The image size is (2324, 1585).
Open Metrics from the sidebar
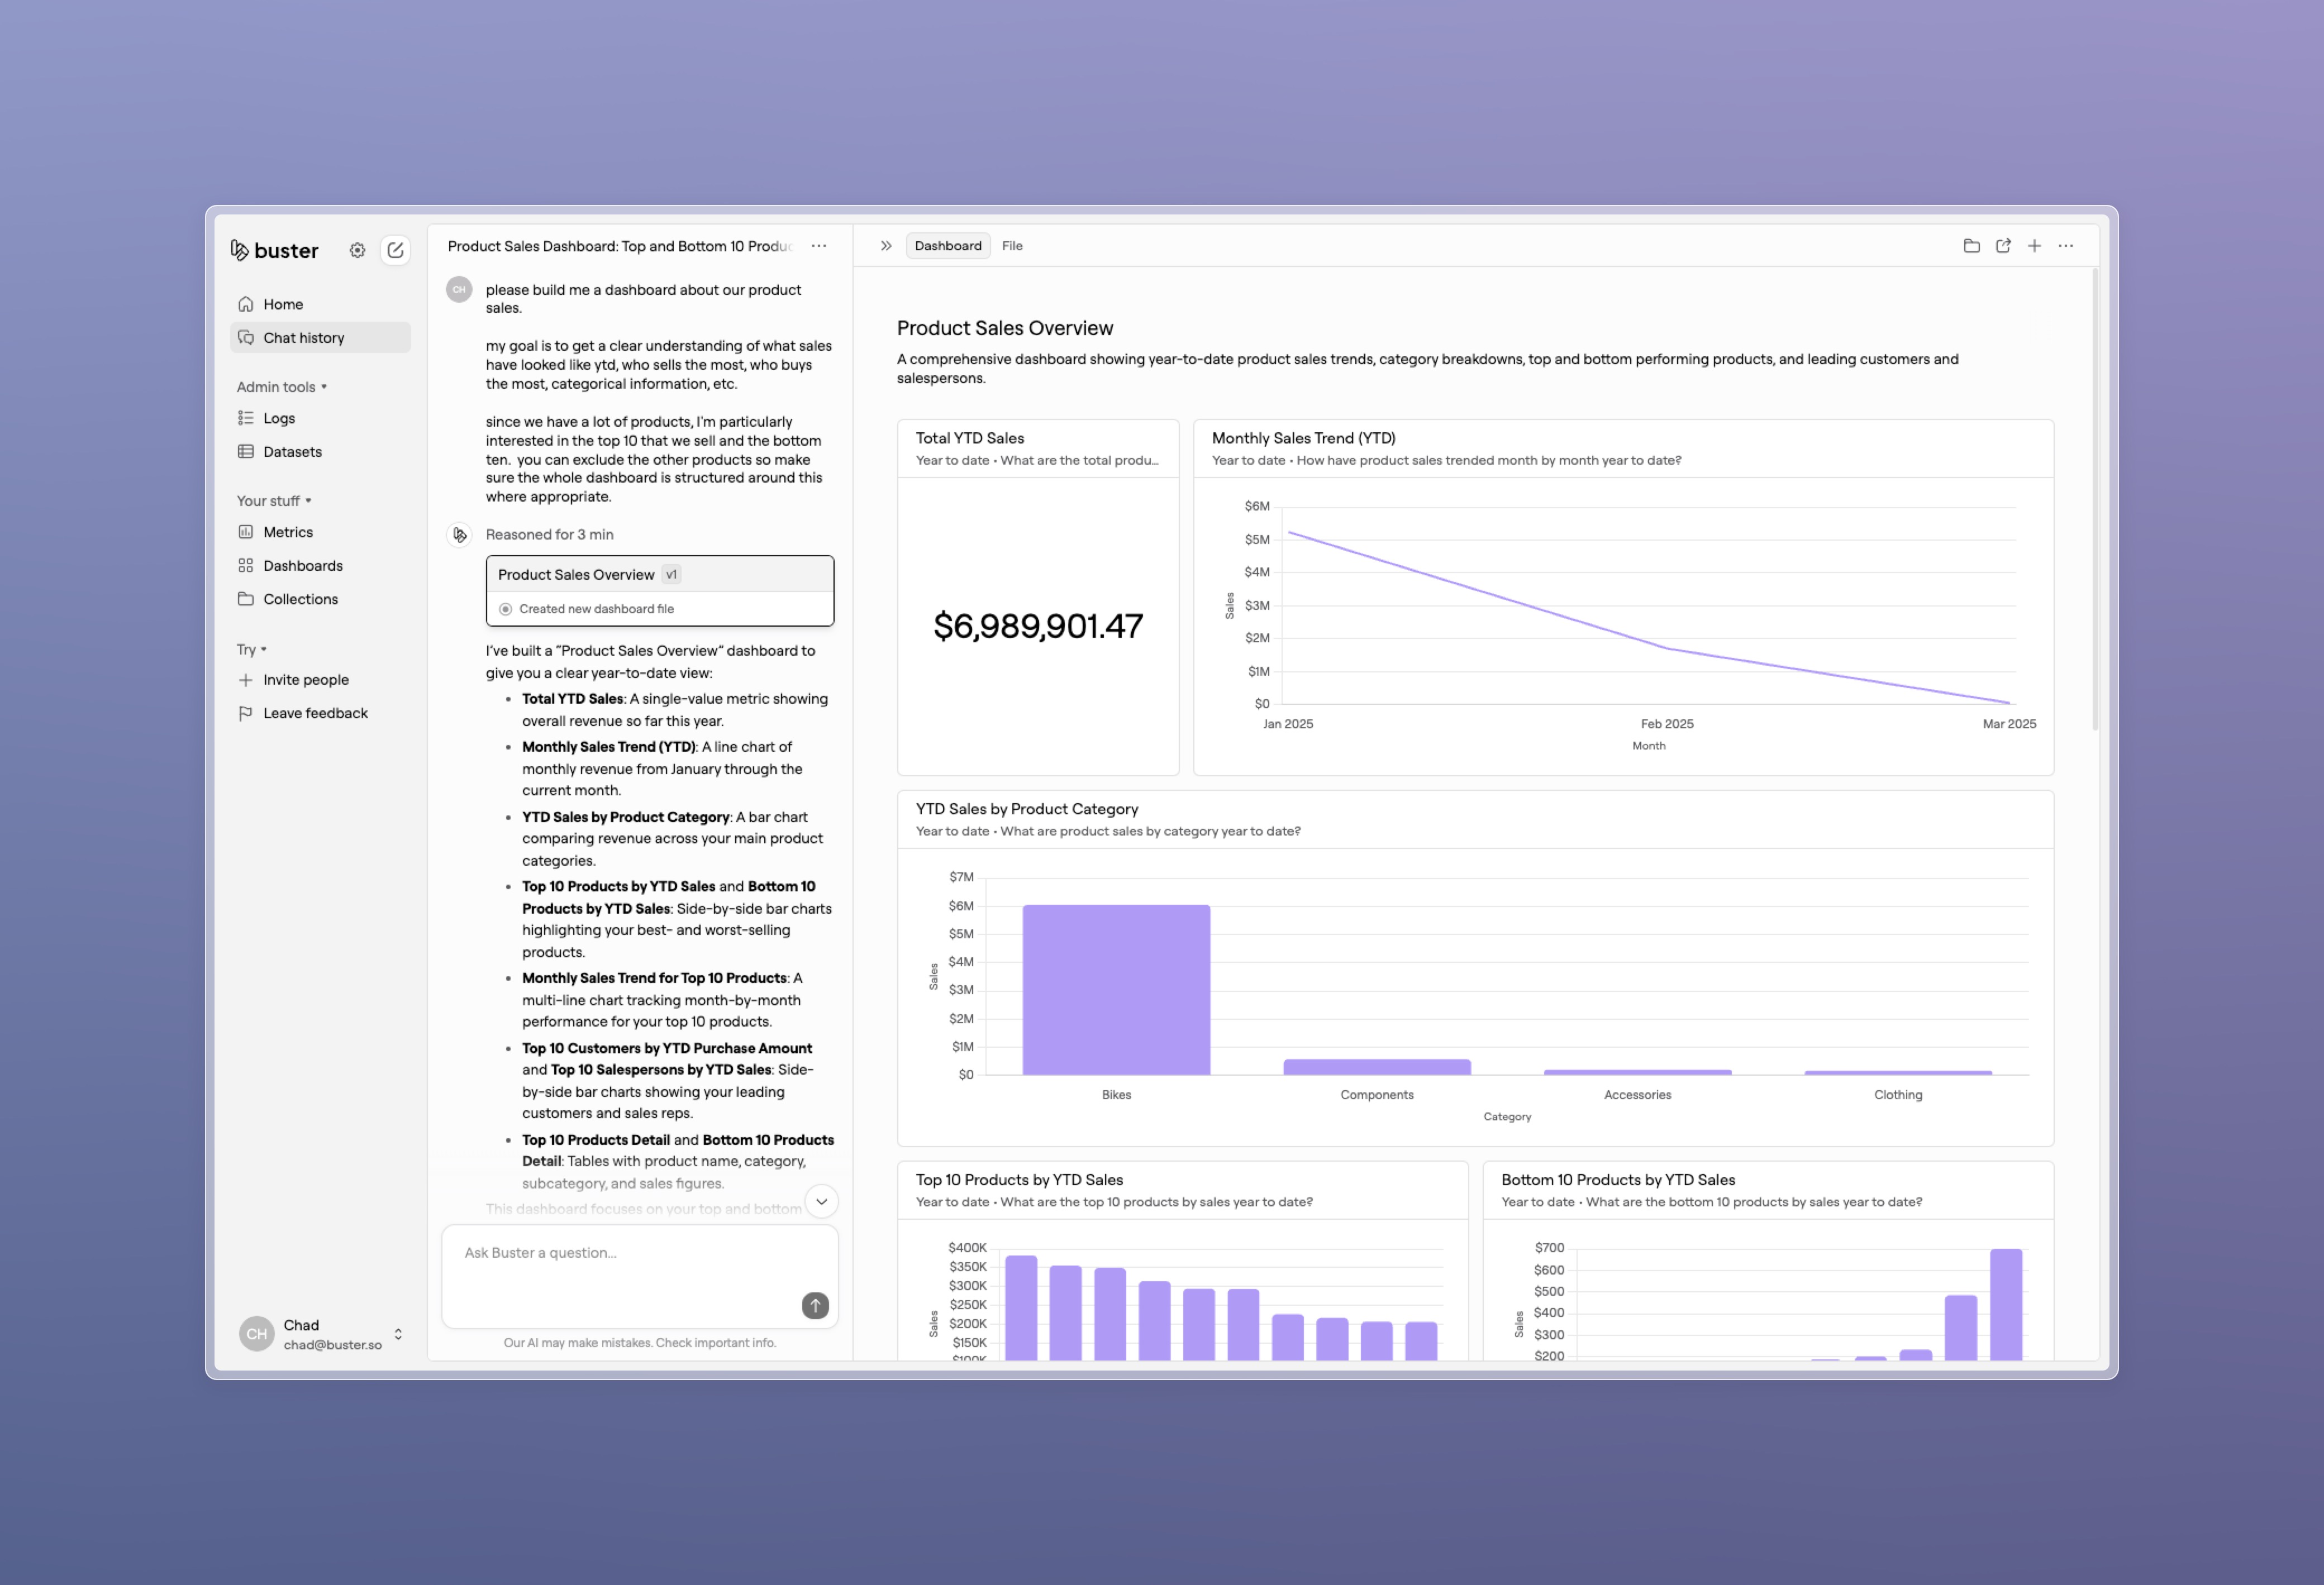[x=288, y=532]
